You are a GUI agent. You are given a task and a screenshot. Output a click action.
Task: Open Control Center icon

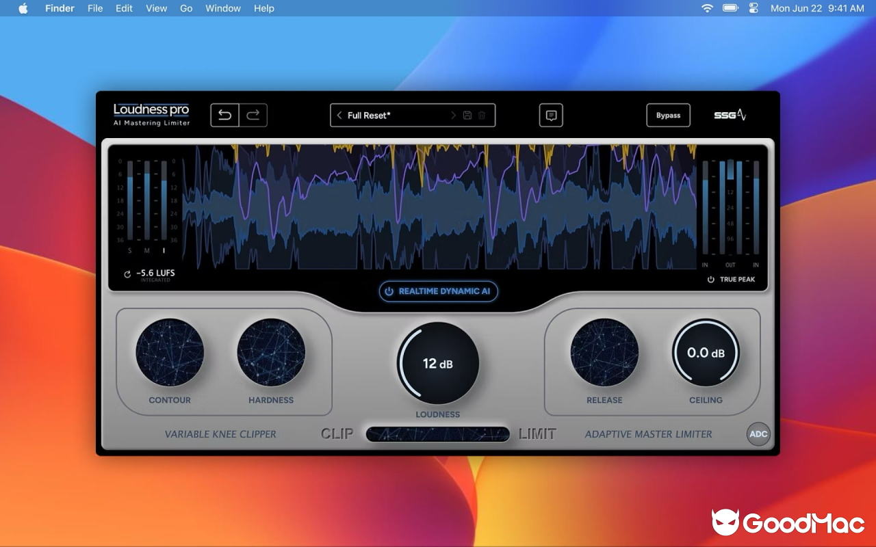754,8
